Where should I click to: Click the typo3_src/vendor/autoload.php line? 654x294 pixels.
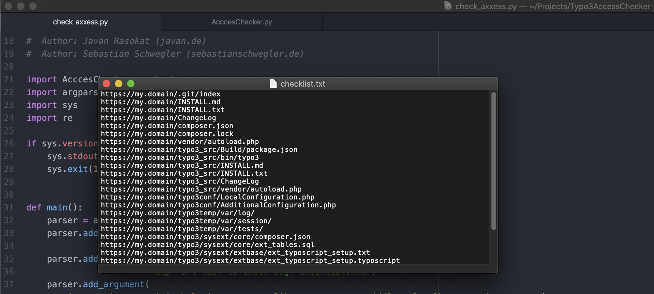(x=201, y=189)
